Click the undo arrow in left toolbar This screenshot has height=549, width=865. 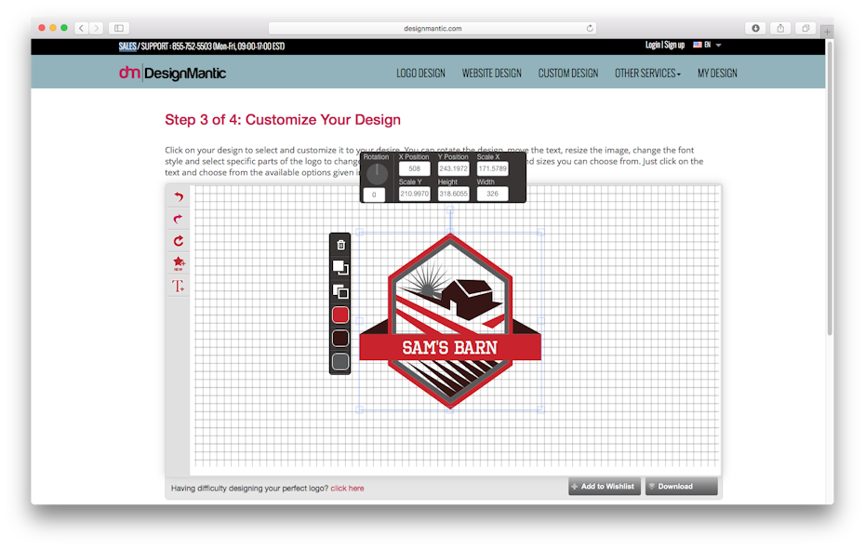click(x=179, y=197)
